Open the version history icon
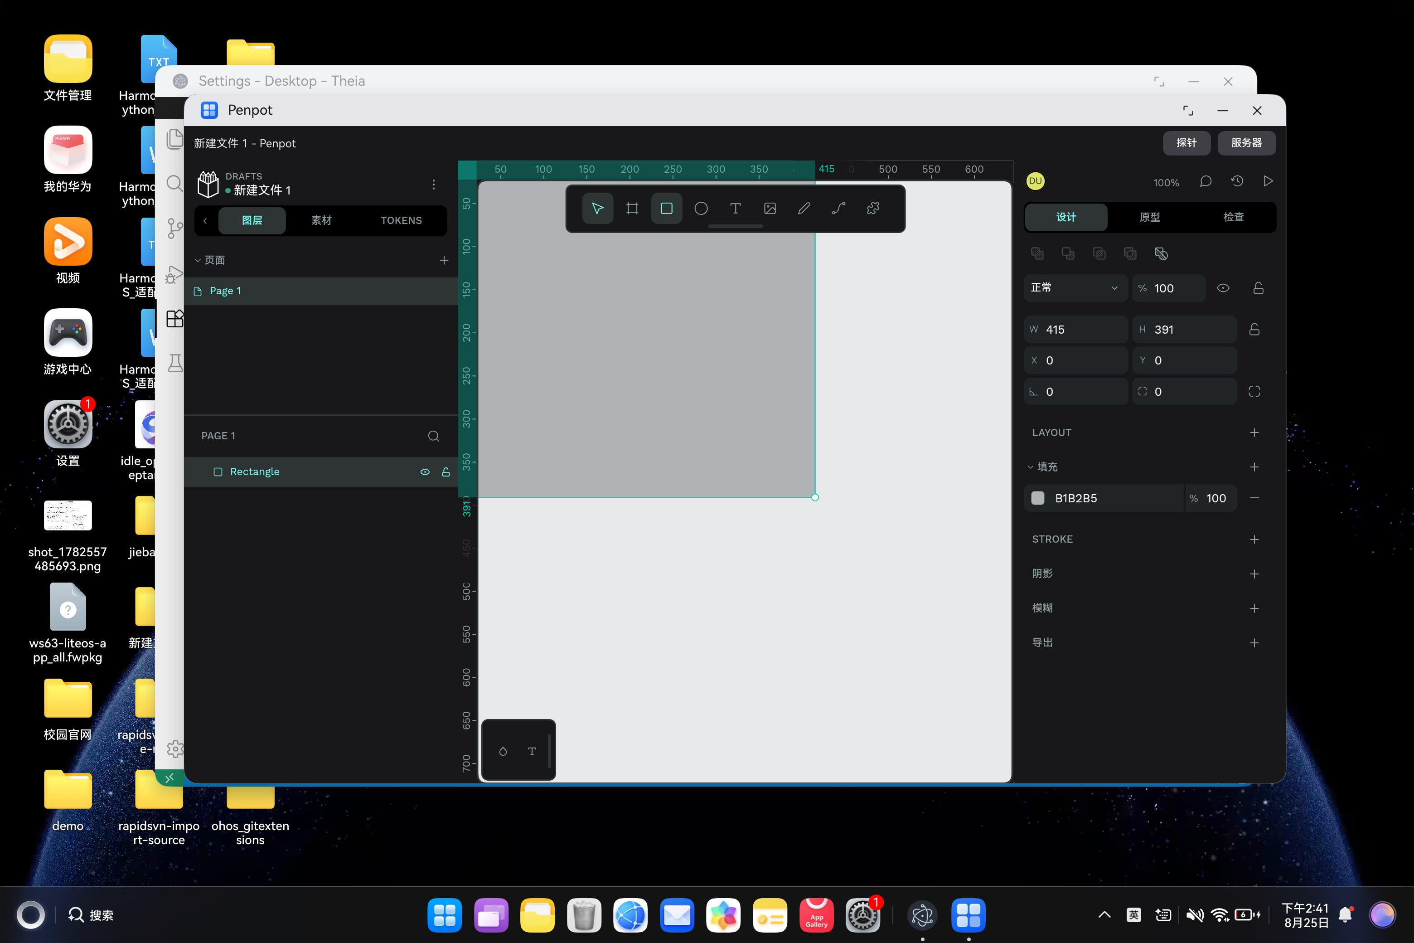1414x943 pixels. (1237, 182)
